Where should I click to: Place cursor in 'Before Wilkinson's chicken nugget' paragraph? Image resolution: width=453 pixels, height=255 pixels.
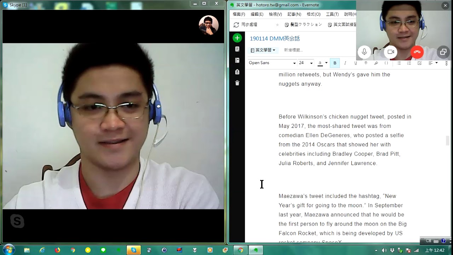(345, 140)
